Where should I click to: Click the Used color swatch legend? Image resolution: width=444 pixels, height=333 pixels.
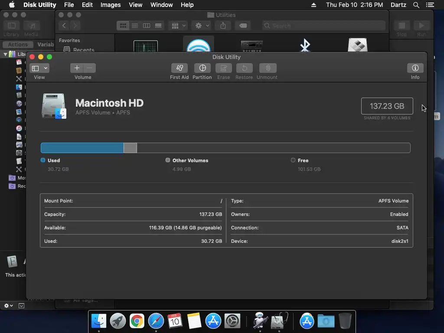[43, 160]
